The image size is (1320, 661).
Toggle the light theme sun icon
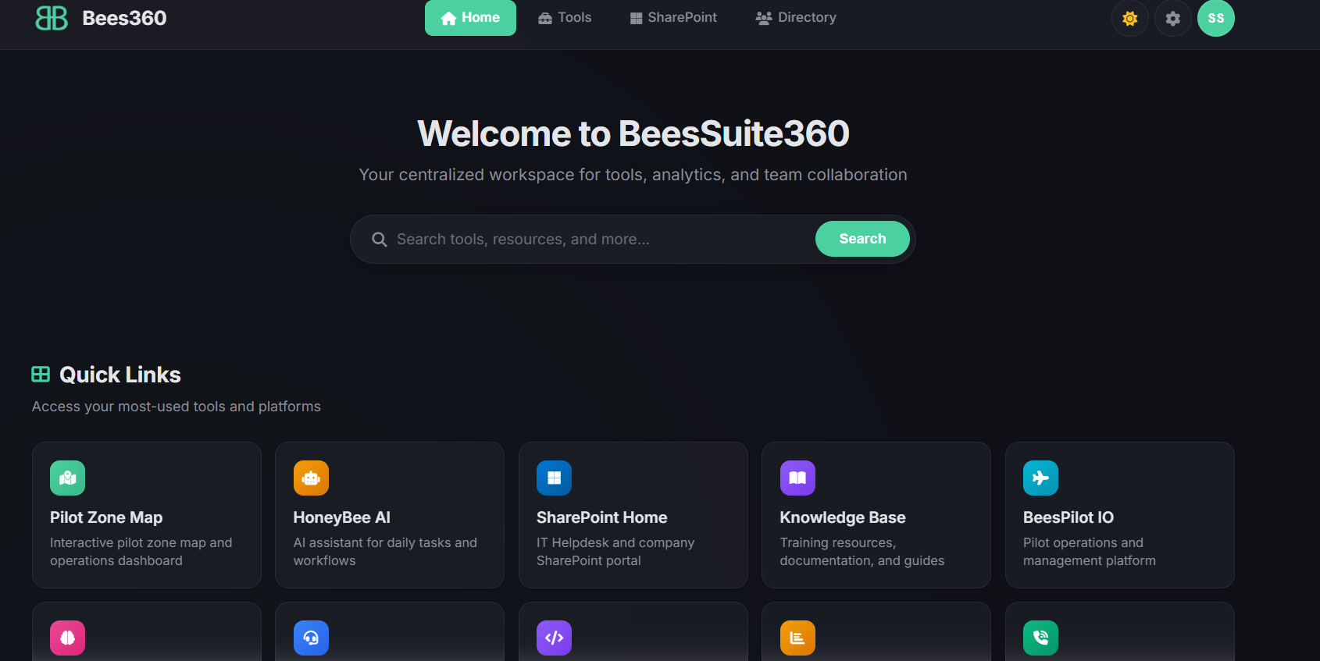click(x=1129, y=18)
